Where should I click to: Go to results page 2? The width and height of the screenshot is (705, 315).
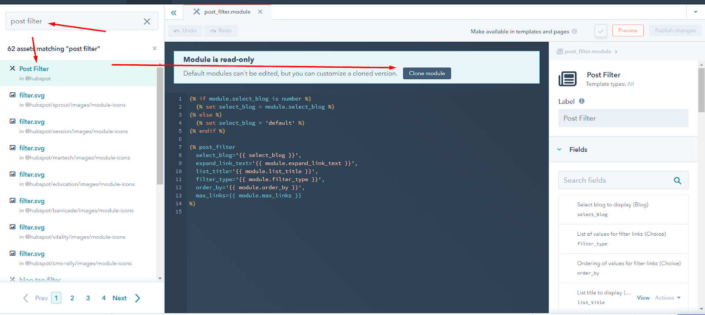(x=72, y=298)
